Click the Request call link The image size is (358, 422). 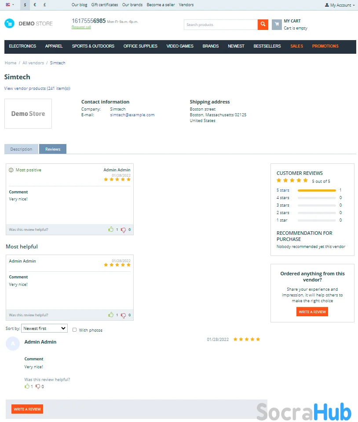pyautogui.click(x=81, y=27)
